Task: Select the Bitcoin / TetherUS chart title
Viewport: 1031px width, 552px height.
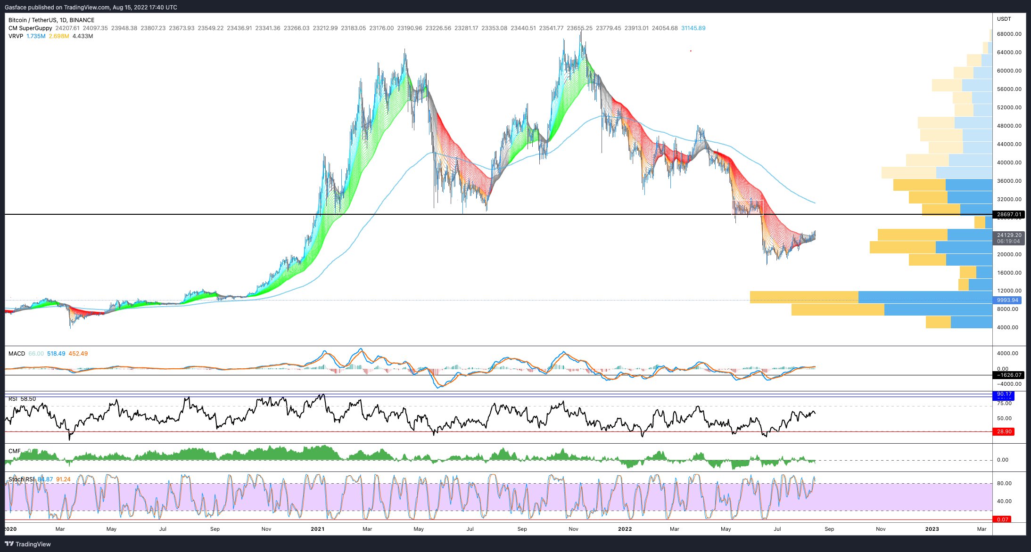Action: pos(51,20)
